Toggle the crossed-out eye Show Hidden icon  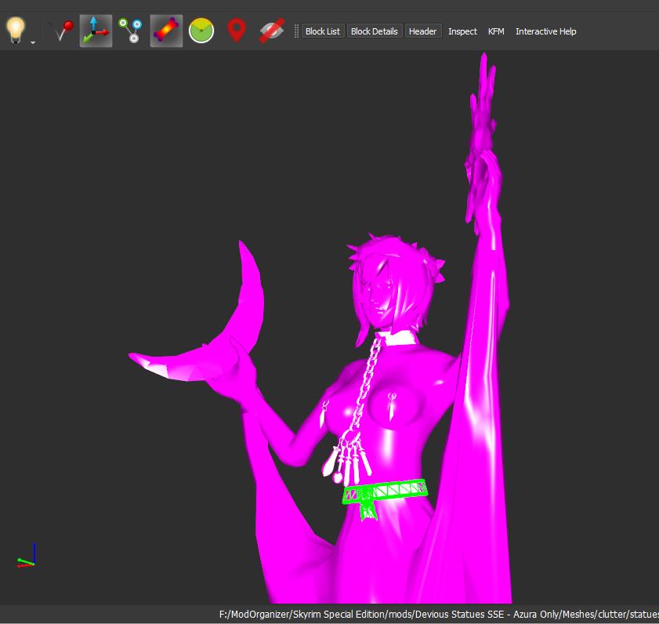pos(272,31)
